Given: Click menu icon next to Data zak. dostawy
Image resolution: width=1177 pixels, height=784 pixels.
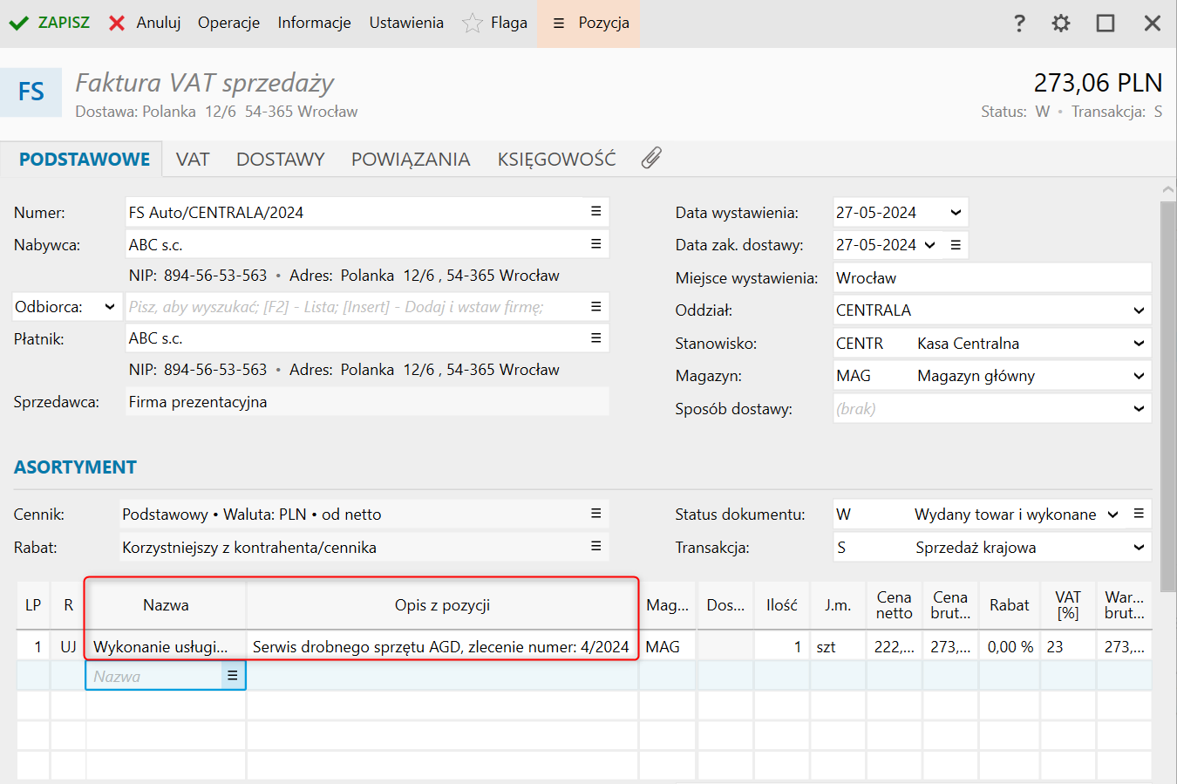Looking at the screenshot, I should coord(956,245).
